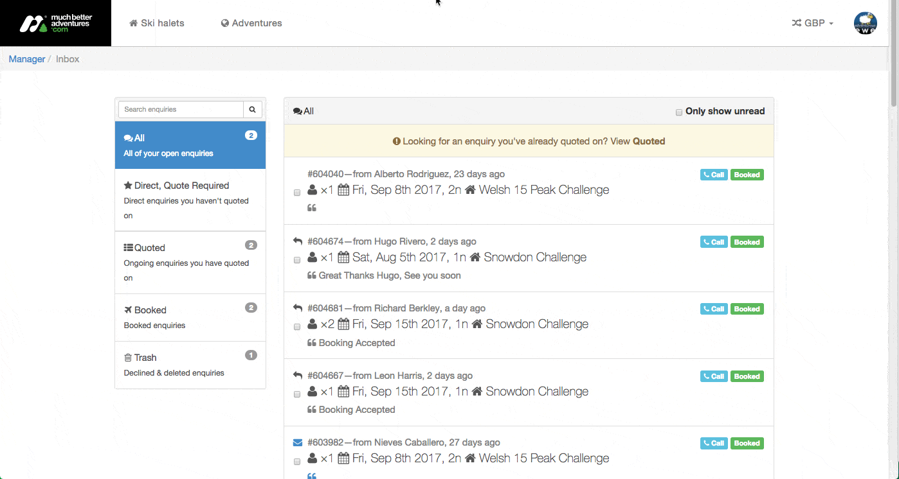Click Booked badge on Hugo Rivero enquiry
Screen dimensions: 899x479
747,242
